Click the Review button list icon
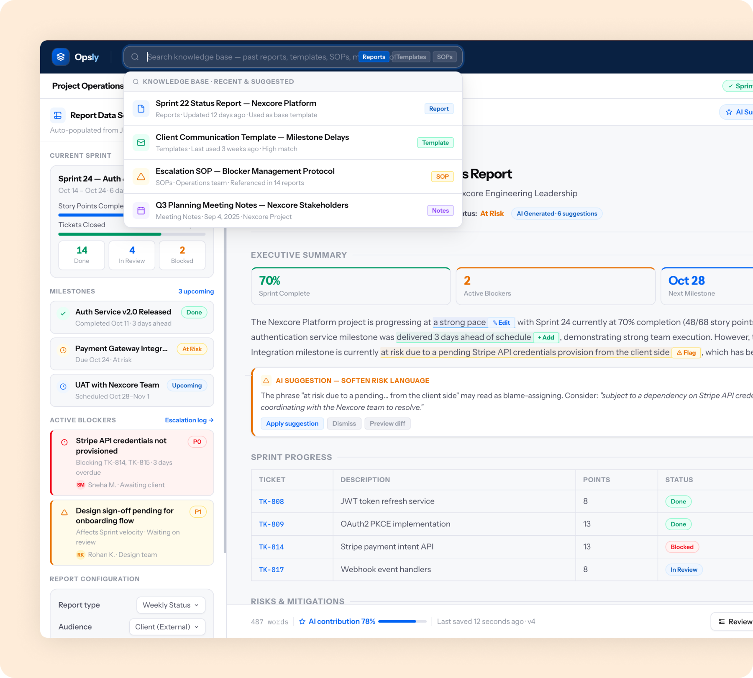 tap(722, 621)
